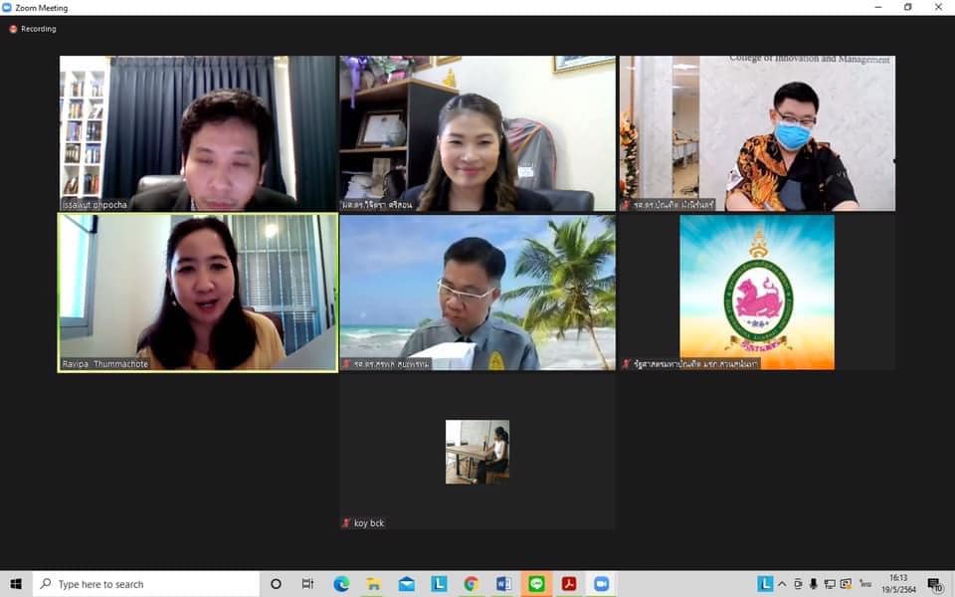Open Microsoft Edge from the taskbar
955x597 pixels.
pyautogui.click(x=341, y=584)
